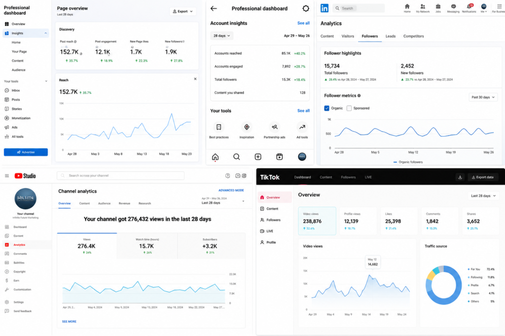The image size is (505, 336).
Task: Open Ads in the Facebook tools list
Action: coord(11,127)
